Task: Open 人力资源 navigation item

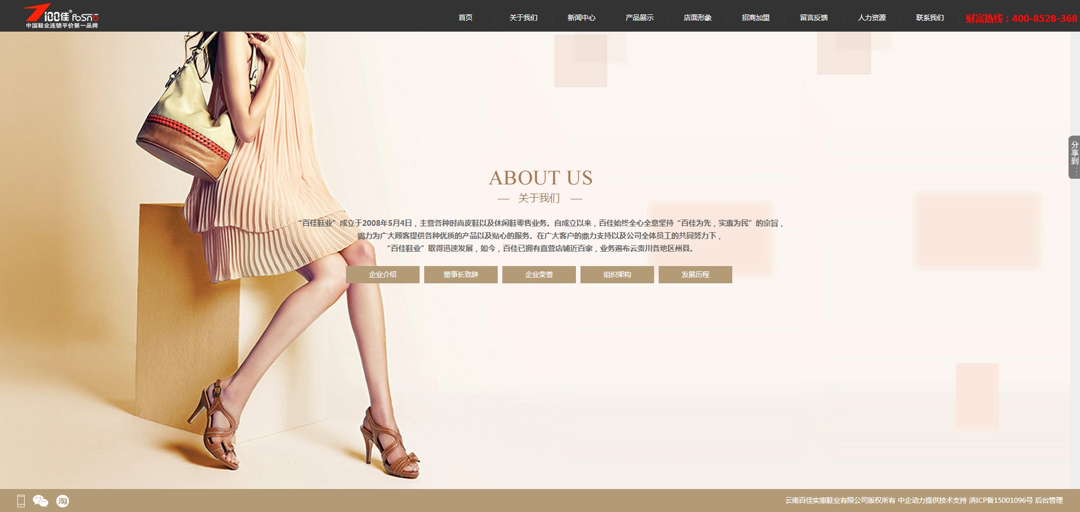Action: point(872,18)
